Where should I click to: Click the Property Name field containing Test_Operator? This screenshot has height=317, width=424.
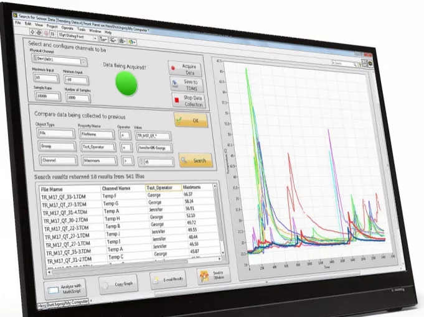tap(98, 147)
